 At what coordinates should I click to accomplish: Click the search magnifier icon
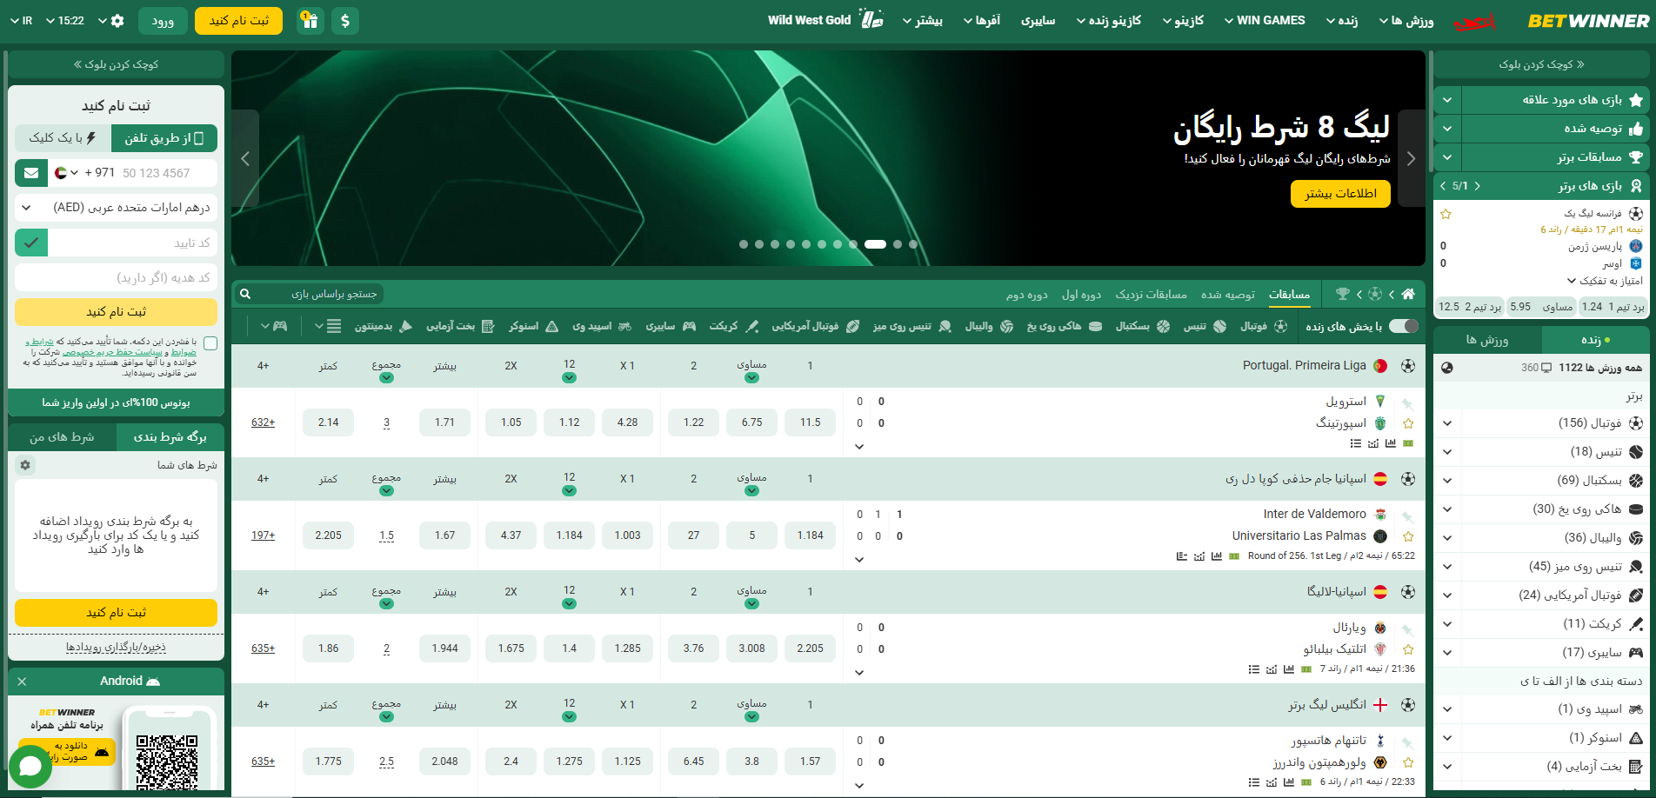tap(245, 294)
